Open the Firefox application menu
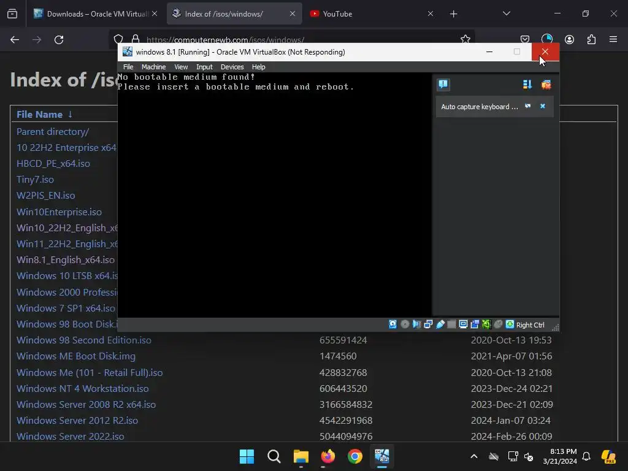 (x=613, y=39)
